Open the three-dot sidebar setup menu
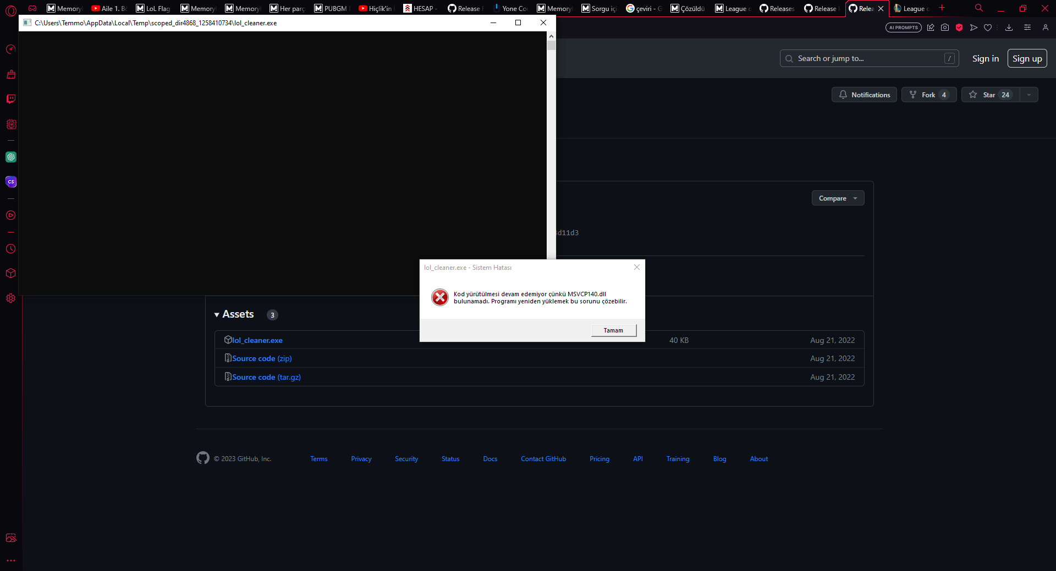The height and width of the screenshot is (571, 1056). 11,561
